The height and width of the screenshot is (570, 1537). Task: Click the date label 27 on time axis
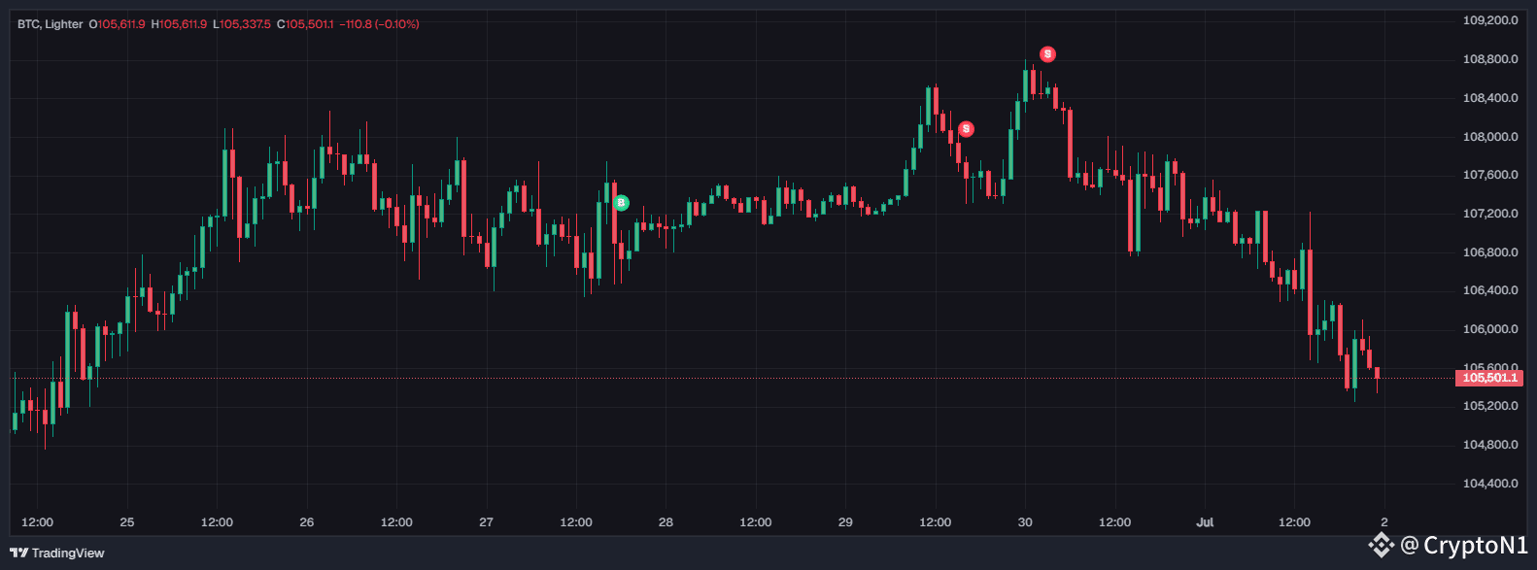pos(486,522)
